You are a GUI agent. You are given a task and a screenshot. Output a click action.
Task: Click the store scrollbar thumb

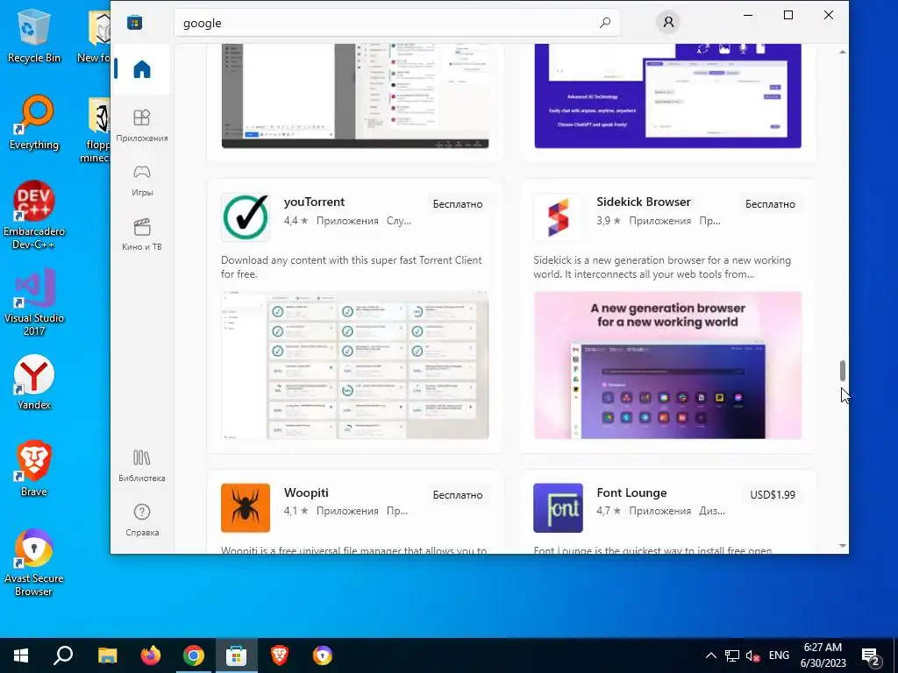pos(843,371)
